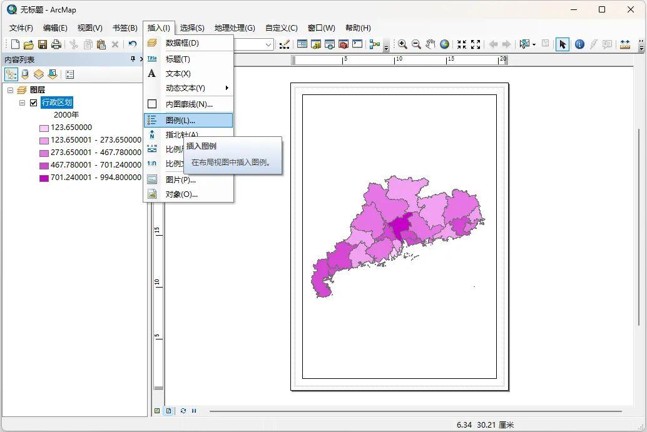
Task: Click the Fixed Zoom In arrows icon
Action: click(x=462, y=44)
